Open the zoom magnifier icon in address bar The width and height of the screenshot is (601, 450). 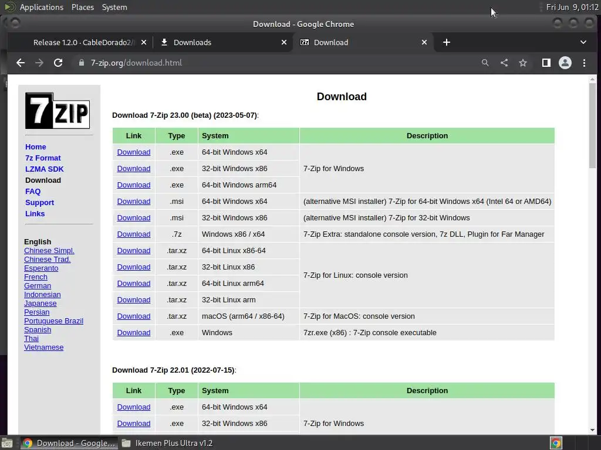(x=485, y=63)
